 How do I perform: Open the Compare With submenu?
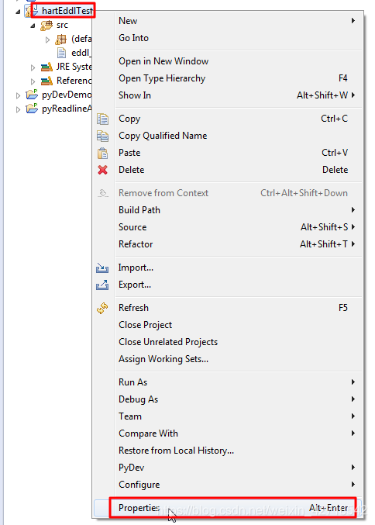click(238, 433)
